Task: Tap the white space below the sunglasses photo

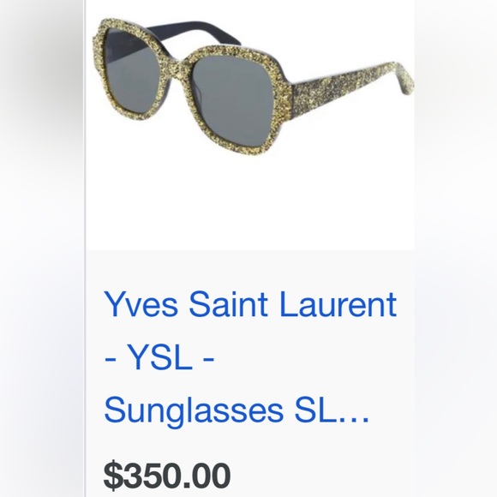Action: [x=250, y=203]
